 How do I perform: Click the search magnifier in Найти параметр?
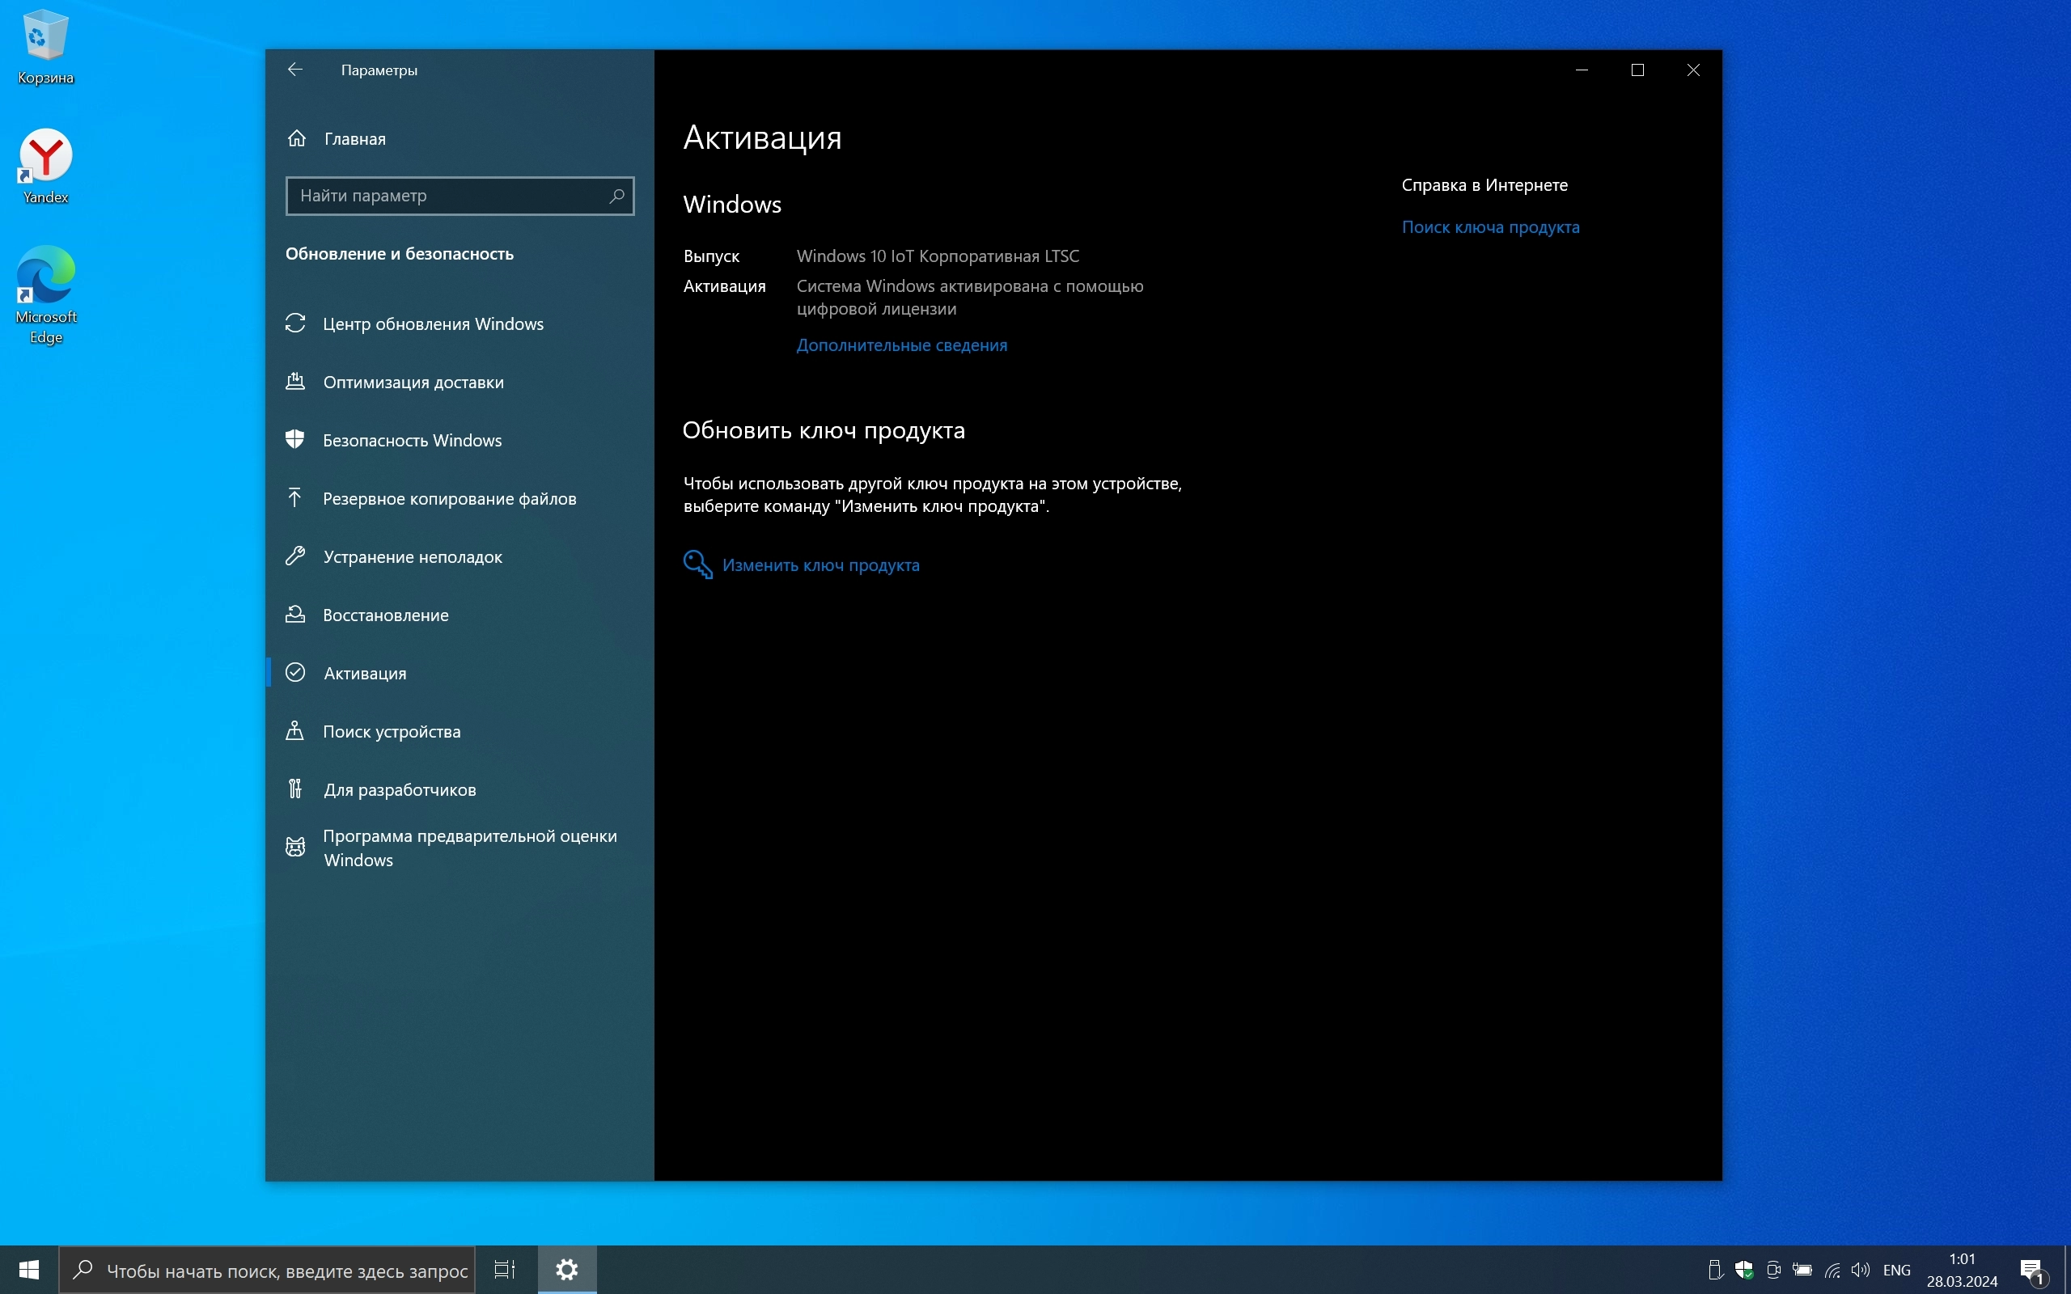pos(616,196)
